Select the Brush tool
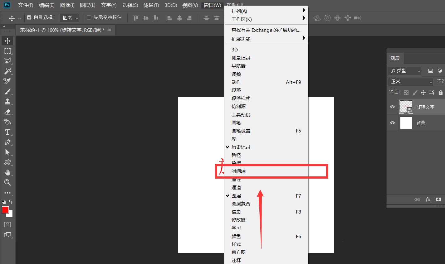This screenshot has width=445, height=264. pos(7,91)
